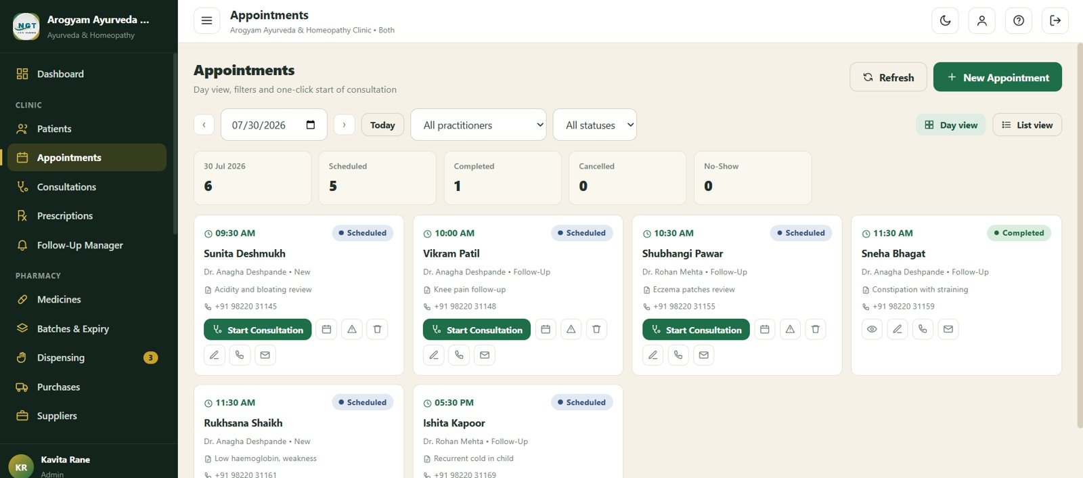The height and width of the screenshot is (478, 1083).
Task: Open Medicines in the sidebar
Action: tap(87, 299)
